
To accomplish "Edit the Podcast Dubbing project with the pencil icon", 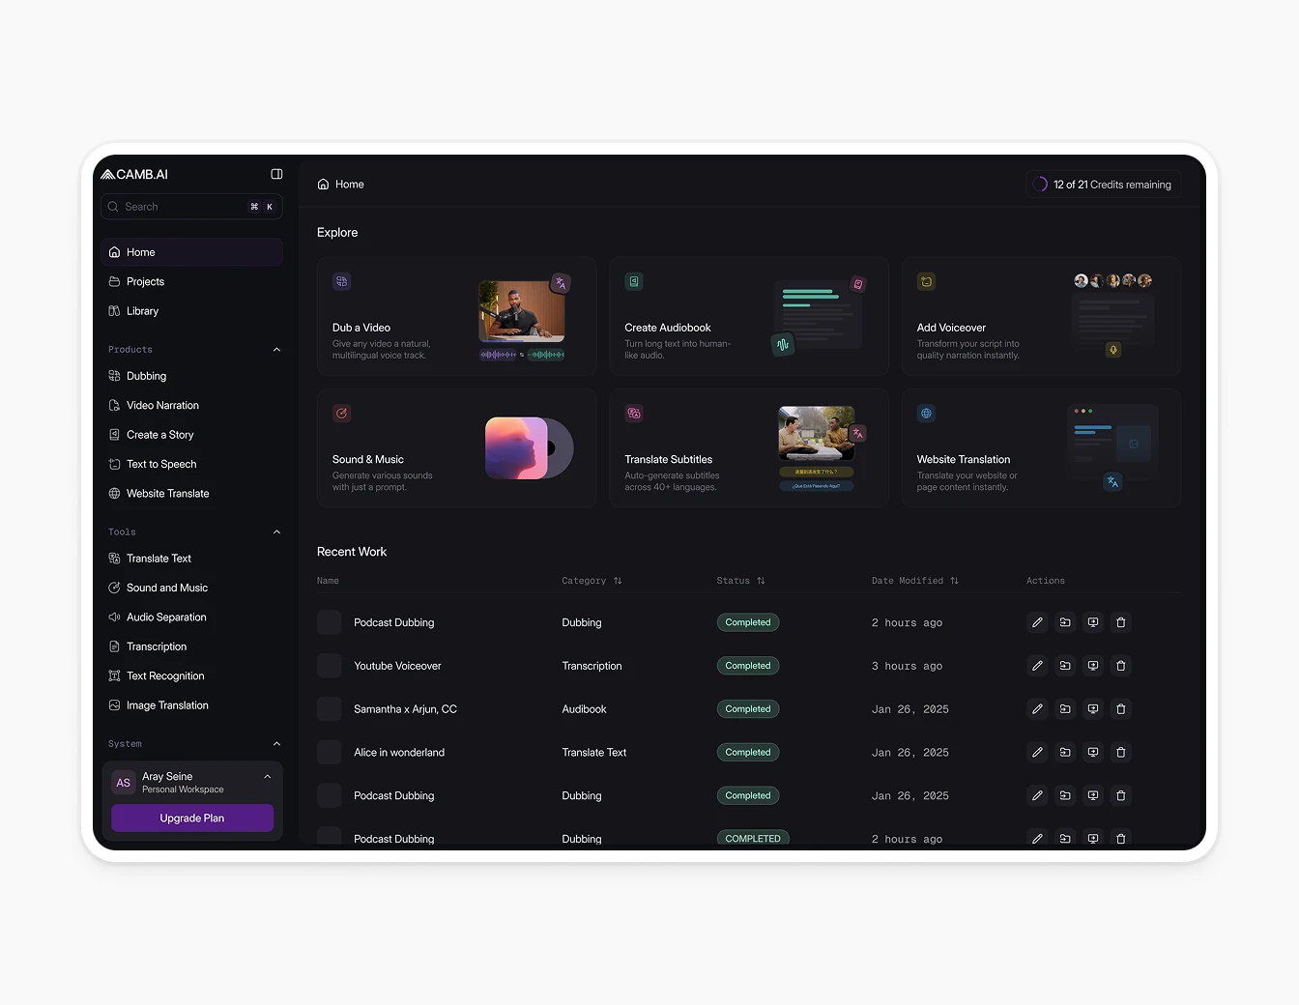I will pos(1037,622).
